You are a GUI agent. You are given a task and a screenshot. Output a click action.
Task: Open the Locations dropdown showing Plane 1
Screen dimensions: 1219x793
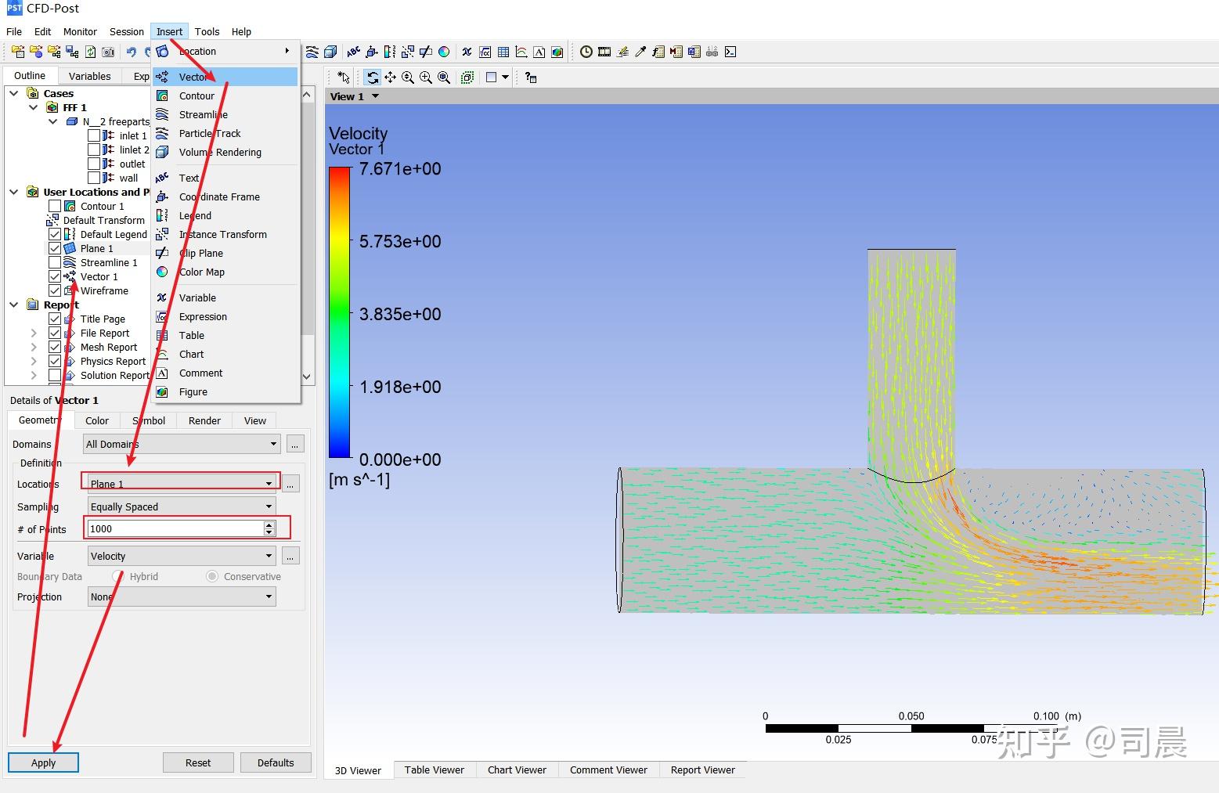(x=181, y=484)
